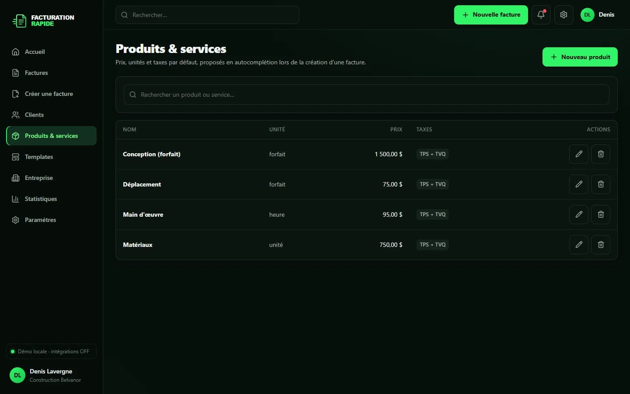
Task: Delete the Main d'œuvre item
Action: pos(600,215)
